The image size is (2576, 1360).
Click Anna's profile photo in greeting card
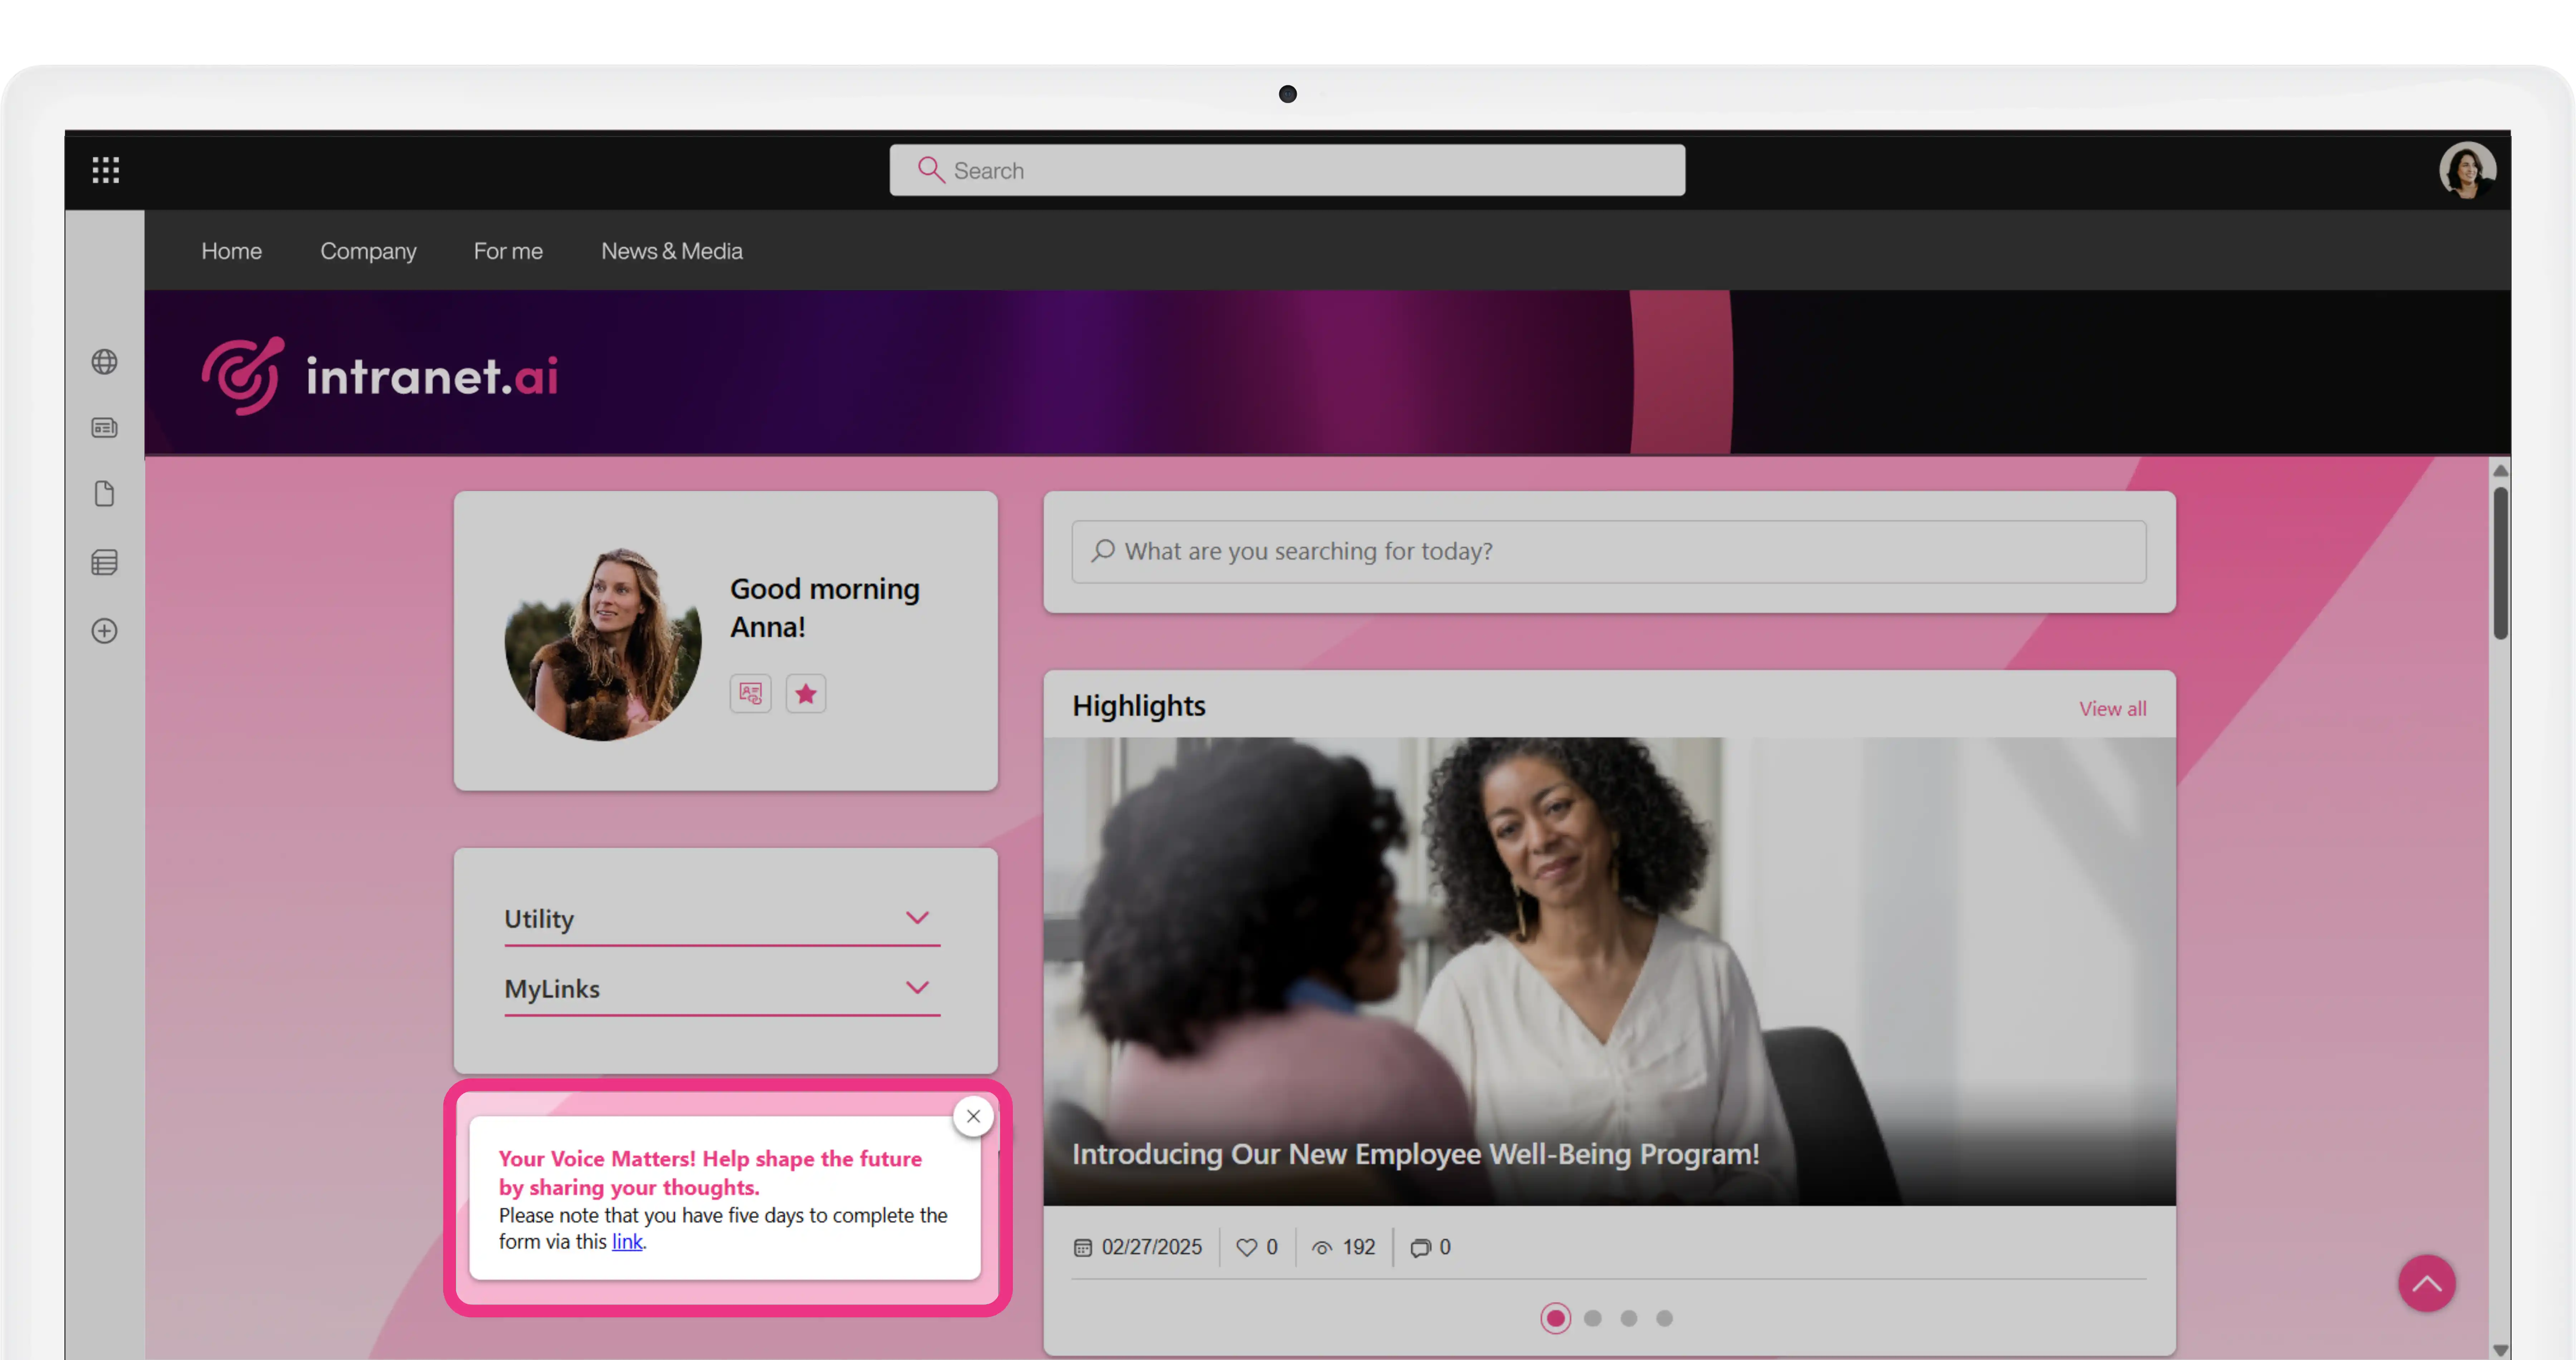coord(602,643)
